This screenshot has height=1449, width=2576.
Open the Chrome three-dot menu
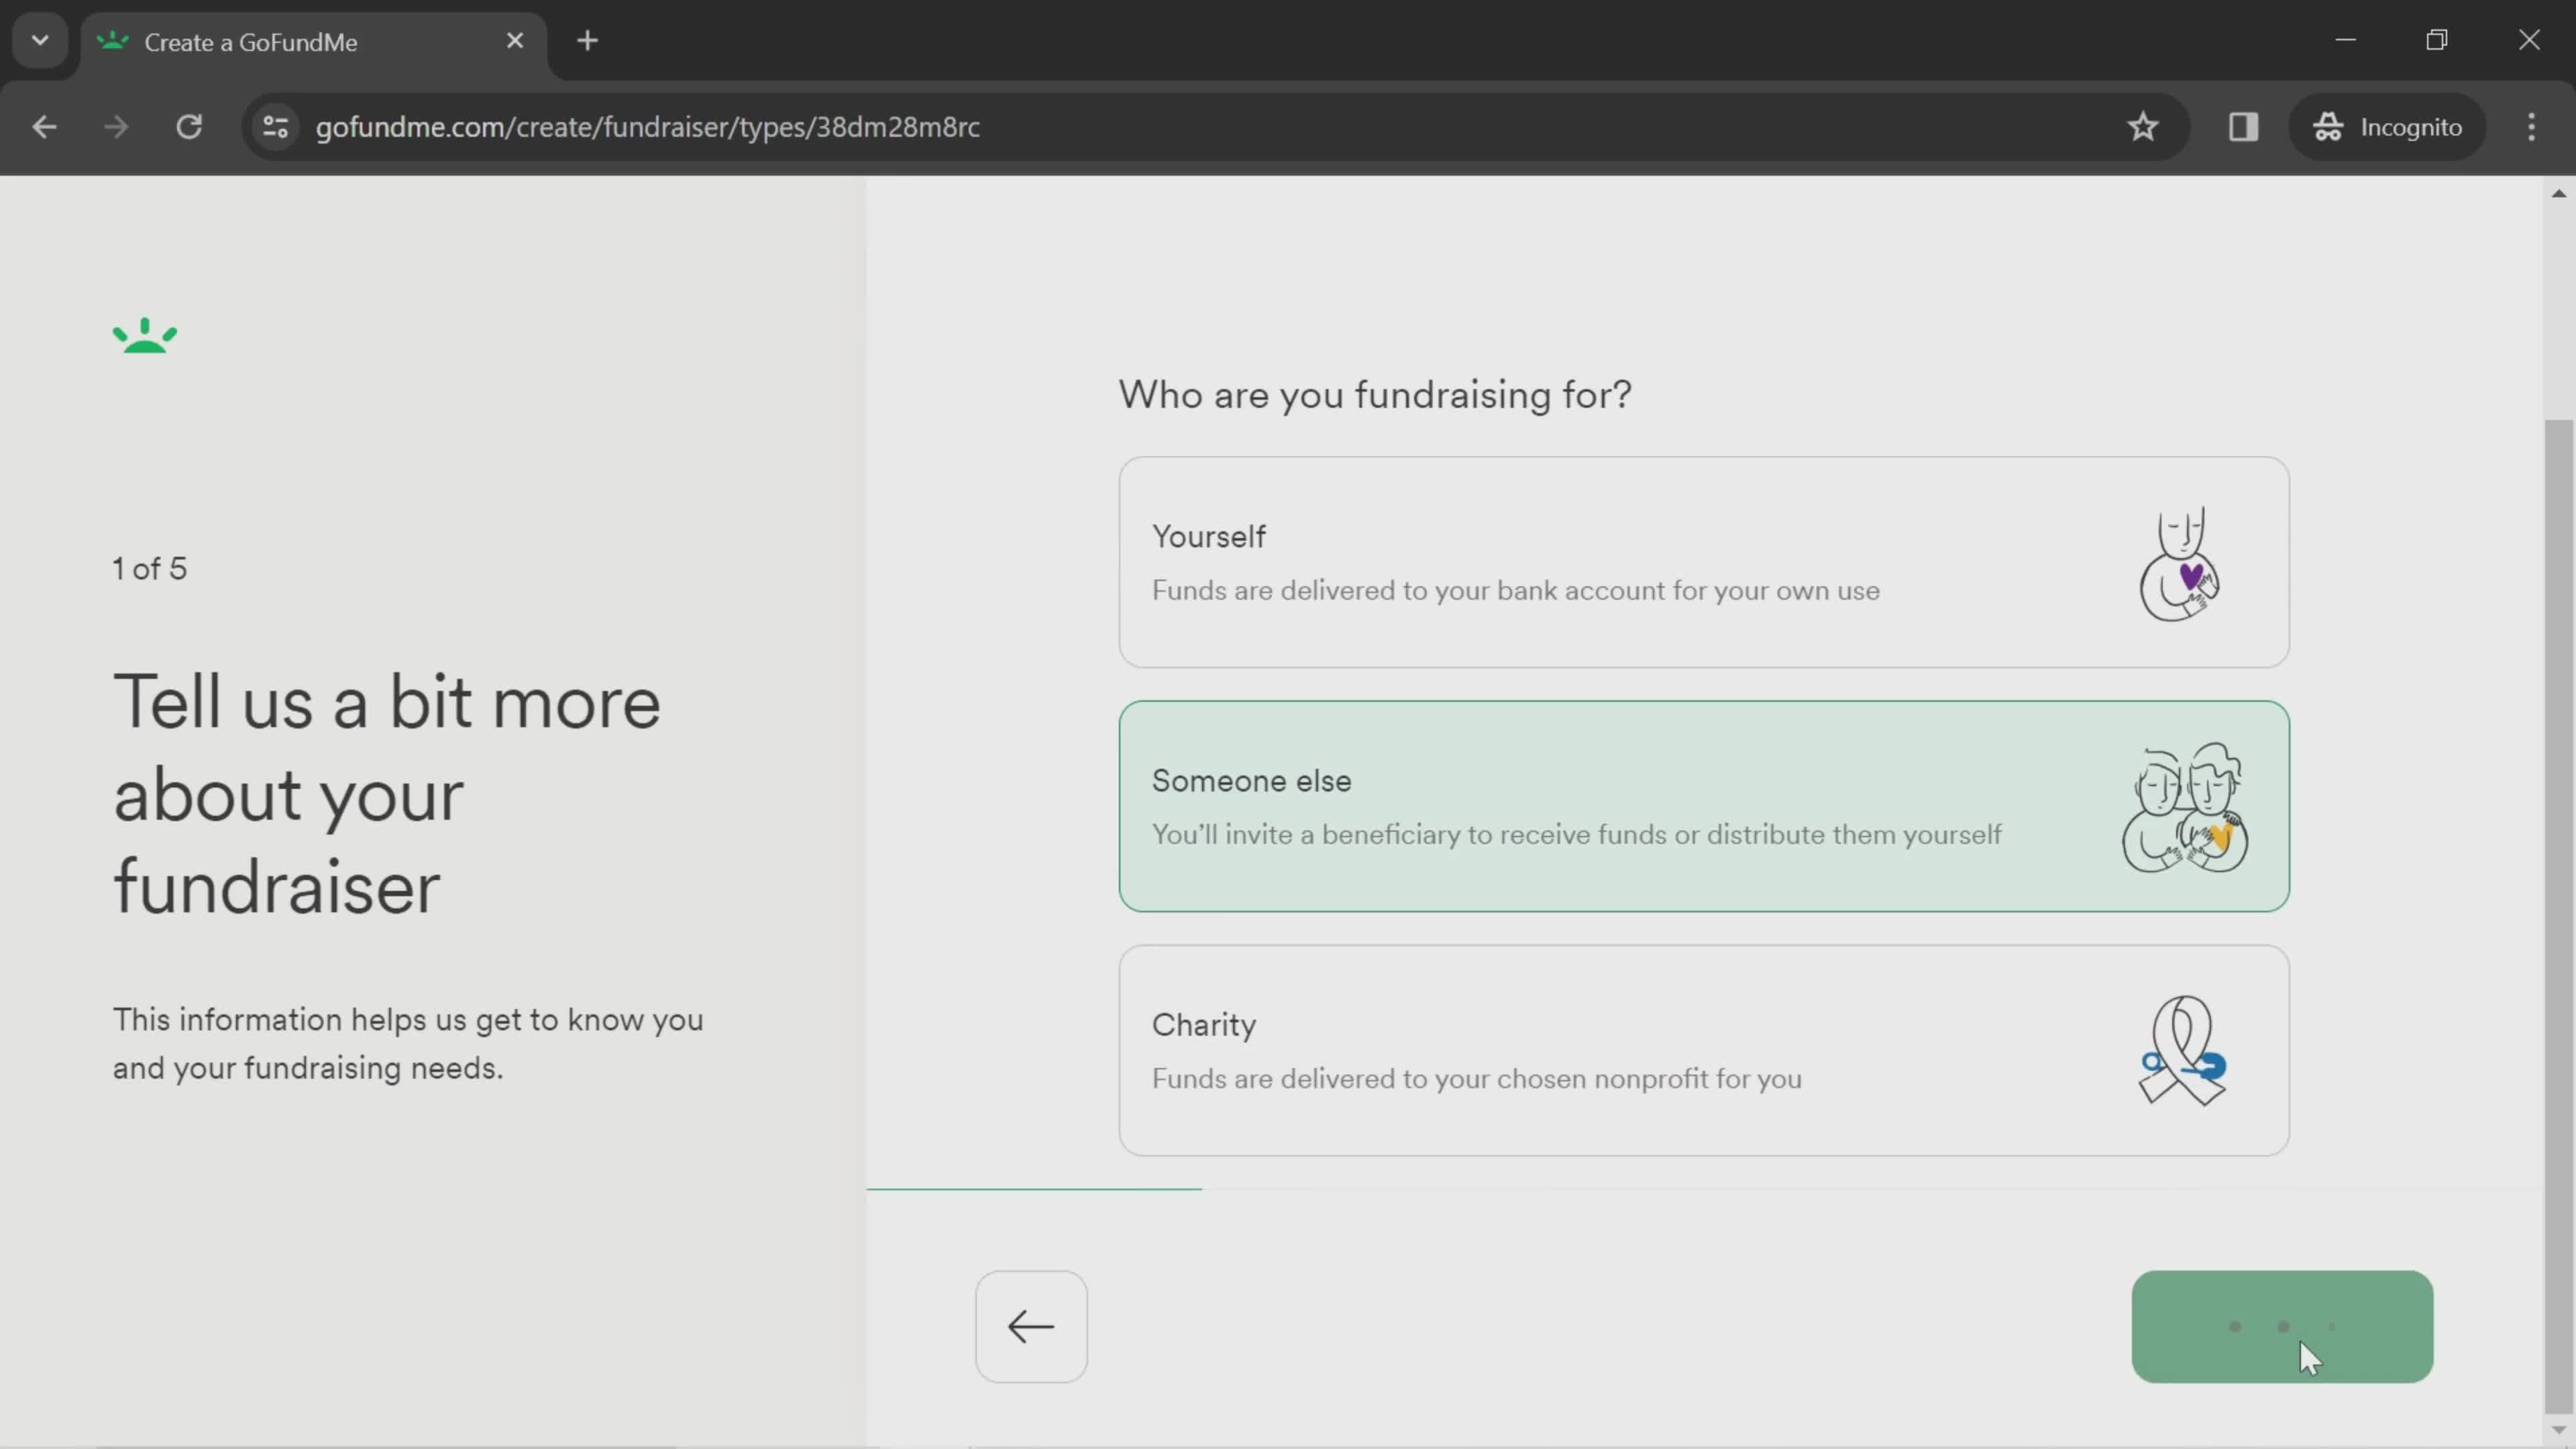2531,127
